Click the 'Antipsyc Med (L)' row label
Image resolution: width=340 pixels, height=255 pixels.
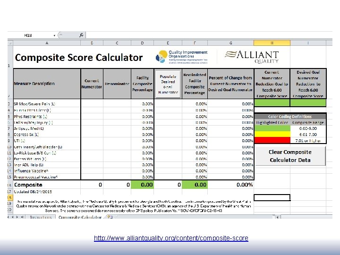click(x=29, y=128)
